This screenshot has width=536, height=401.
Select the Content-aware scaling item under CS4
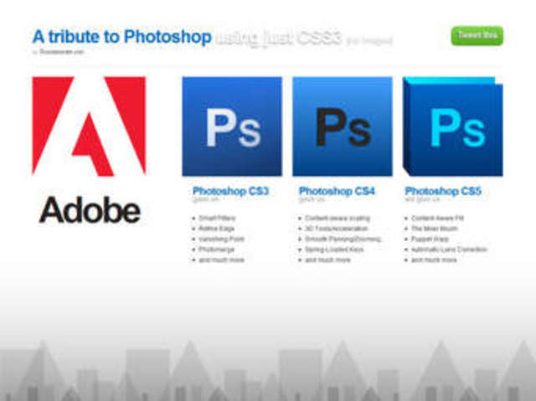point(338,218)
